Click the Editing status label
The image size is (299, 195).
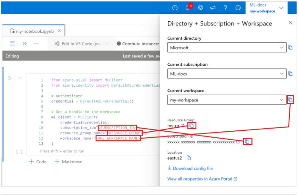(x=12, y=56)
